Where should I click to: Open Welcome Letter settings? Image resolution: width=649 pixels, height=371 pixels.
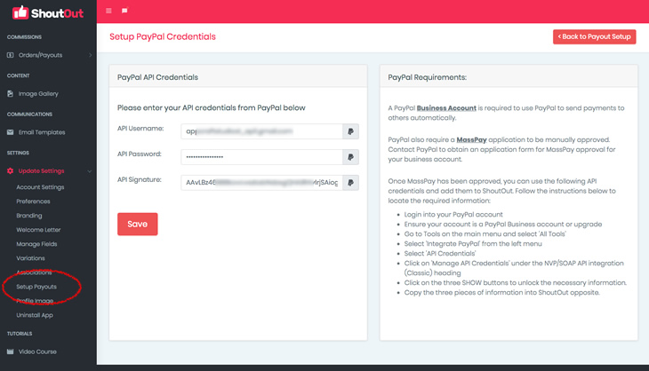[x=38, y=230]
